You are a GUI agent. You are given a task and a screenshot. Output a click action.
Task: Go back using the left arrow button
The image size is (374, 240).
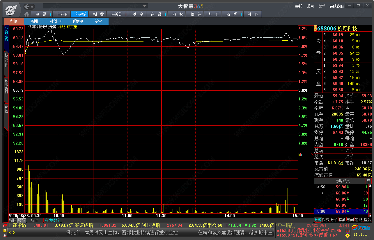(27, 6)
